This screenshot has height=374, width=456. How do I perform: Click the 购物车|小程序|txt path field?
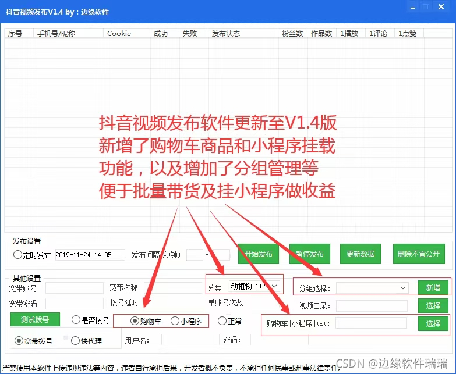tap(371, 323)
